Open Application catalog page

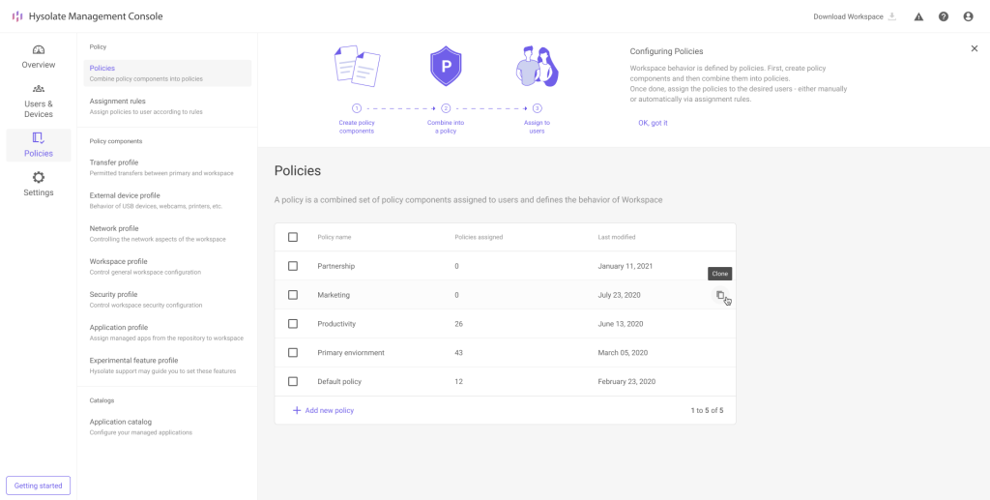pyautogui.click(x=121, y=422)
